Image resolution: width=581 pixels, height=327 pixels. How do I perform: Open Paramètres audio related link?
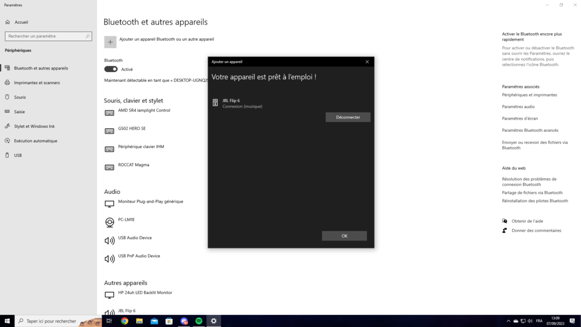[518, 106]
